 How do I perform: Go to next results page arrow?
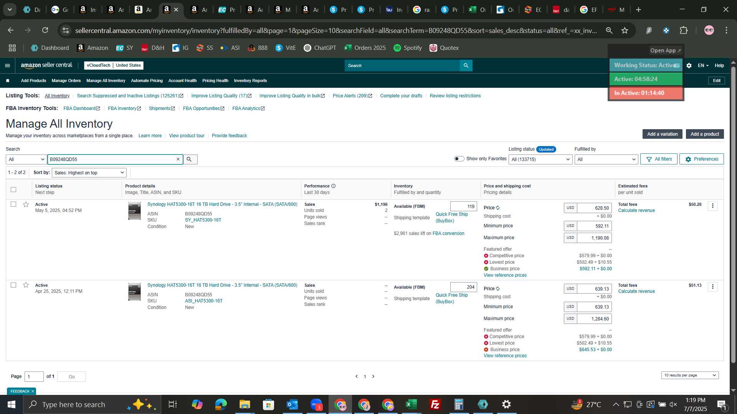click(373, 376)
